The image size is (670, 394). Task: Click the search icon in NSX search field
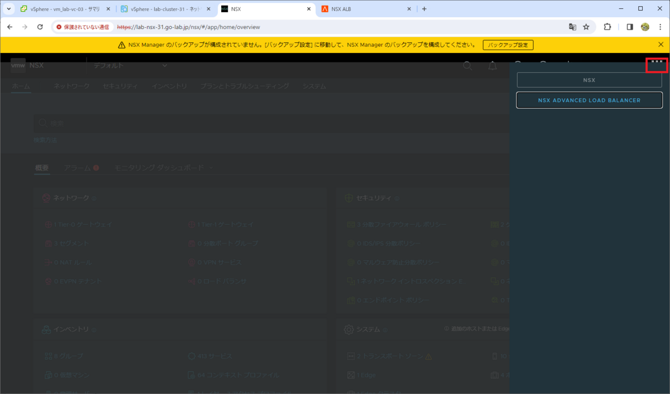[x=42, y=123]
